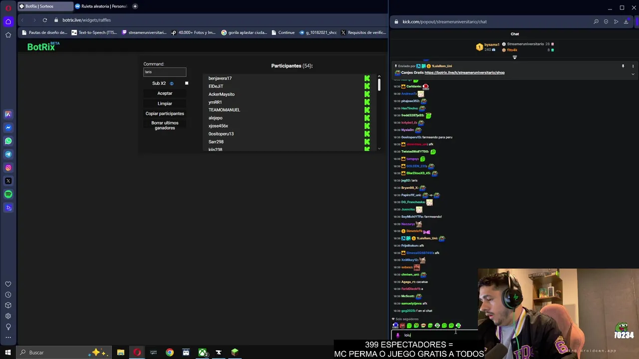Screen dimensions: 639x359
Task: Open the Opera menu logo
Action: click(8, 7)
